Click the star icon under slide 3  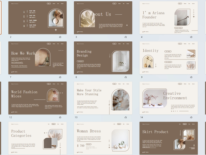126,37
